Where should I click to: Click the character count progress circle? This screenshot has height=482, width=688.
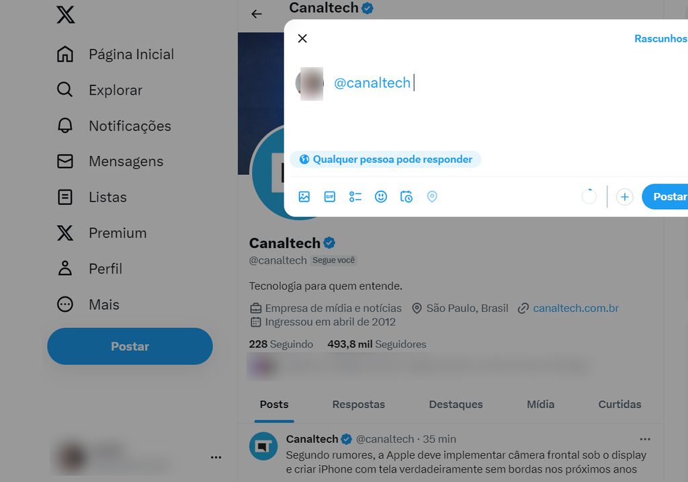pos(589,196)
